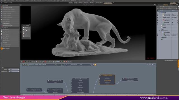Open the Filter dropdown in Shading panel
The width and height of the screenshot is (179, 100).
[x=163, y=9]
